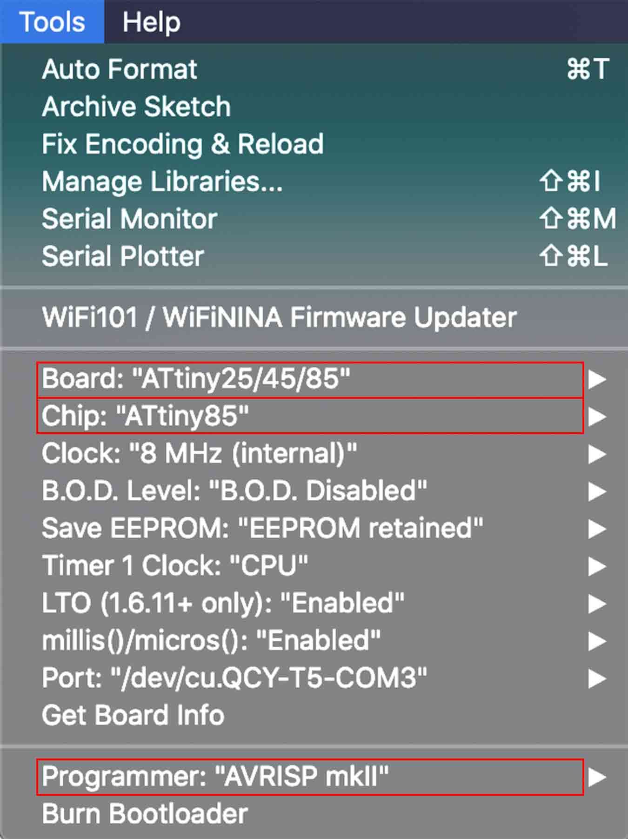628x839 pixels.
Task: Choose Archive Sketch
Action: [136, 107]
